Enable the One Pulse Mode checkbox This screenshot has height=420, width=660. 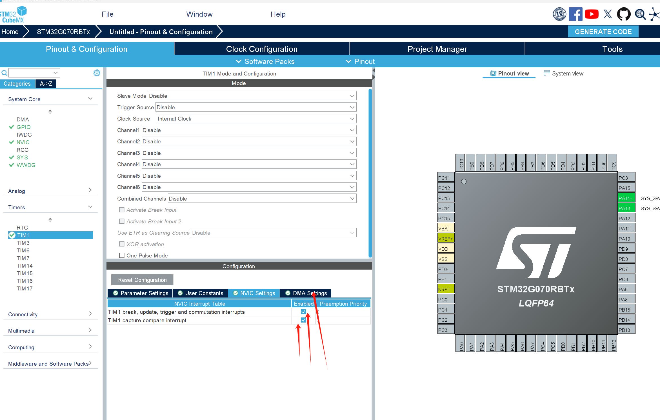(x=122, y=255)
